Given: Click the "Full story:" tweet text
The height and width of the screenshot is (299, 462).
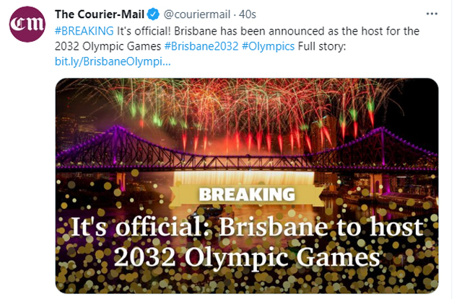Looking at the screenshot, I should click(322, 46).
